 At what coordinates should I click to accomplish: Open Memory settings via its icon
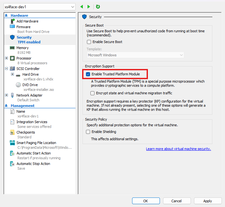click(x=12, y=48)
